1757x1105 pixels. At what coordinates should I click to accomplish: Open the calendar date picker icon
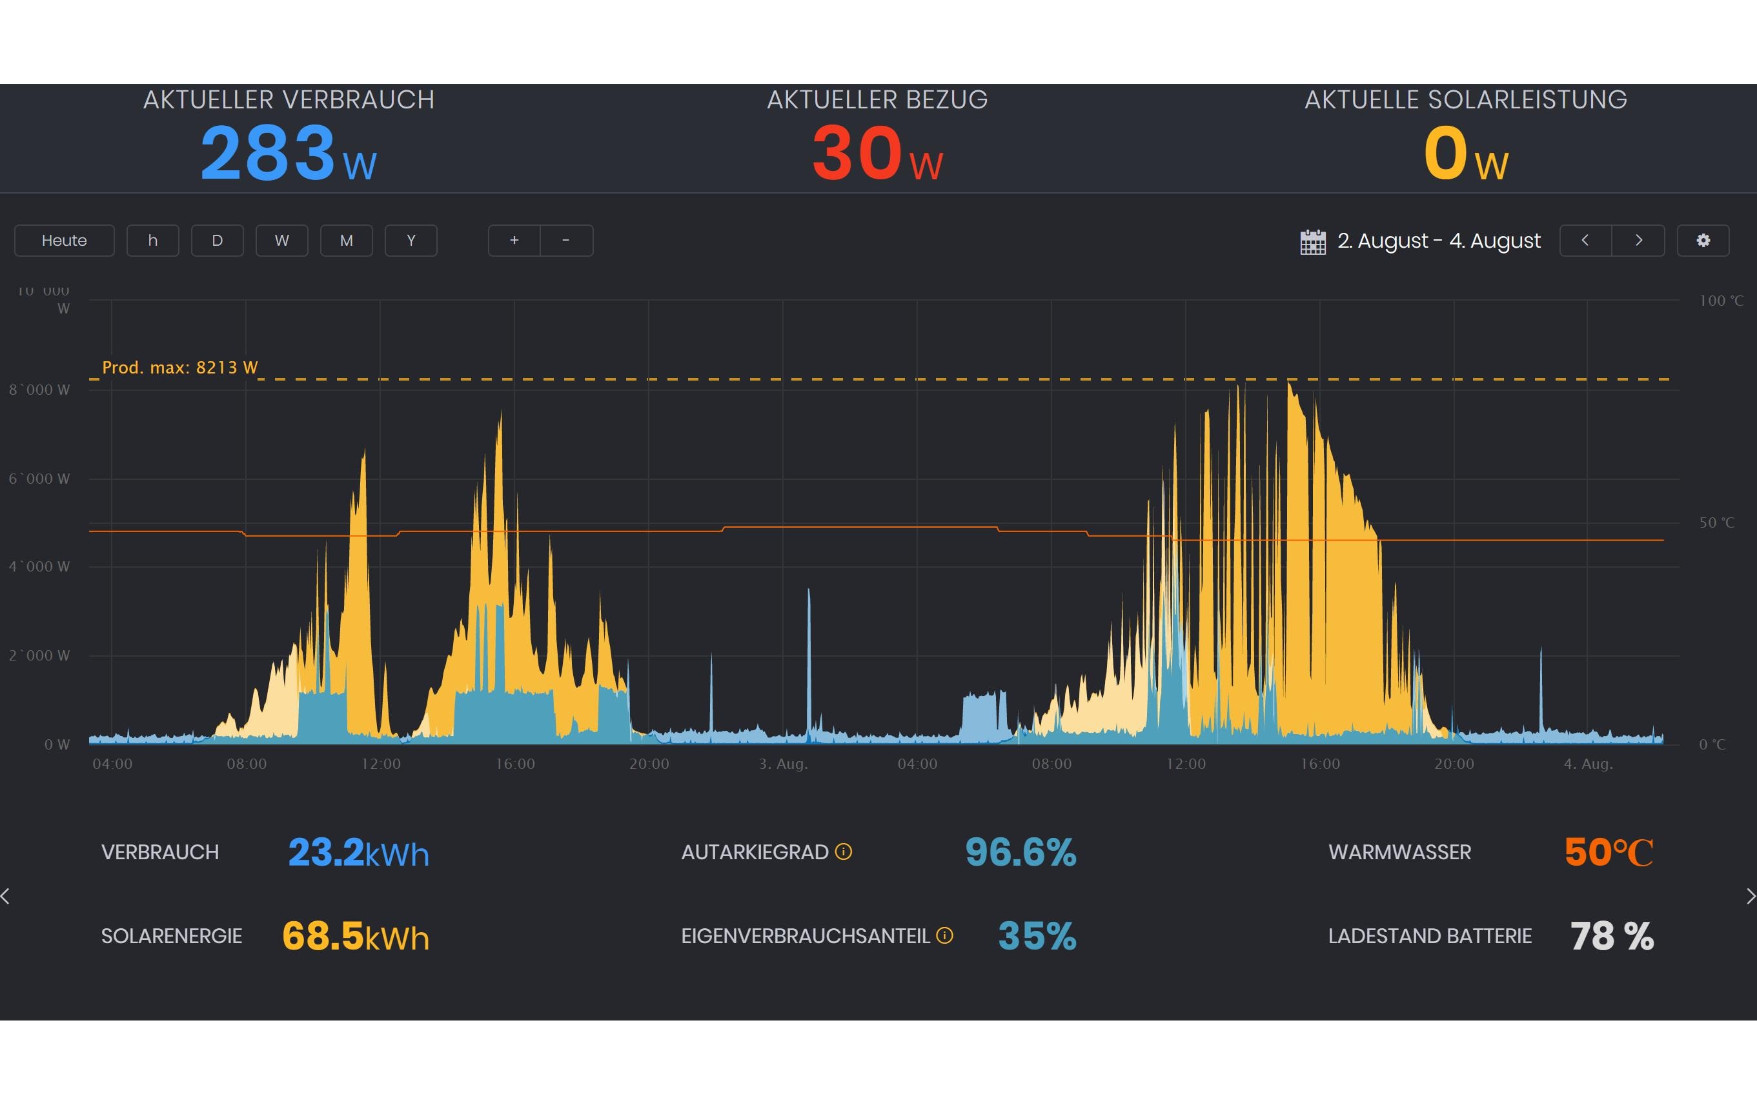point(1313,241)
